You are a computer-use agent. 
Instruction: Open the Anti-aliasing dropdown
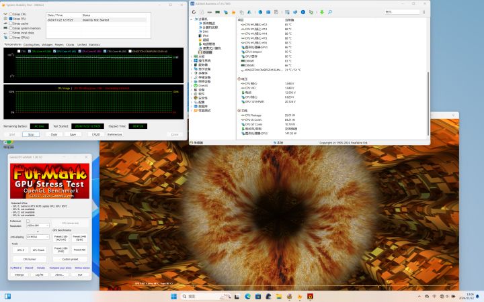[x=38, y=237]
